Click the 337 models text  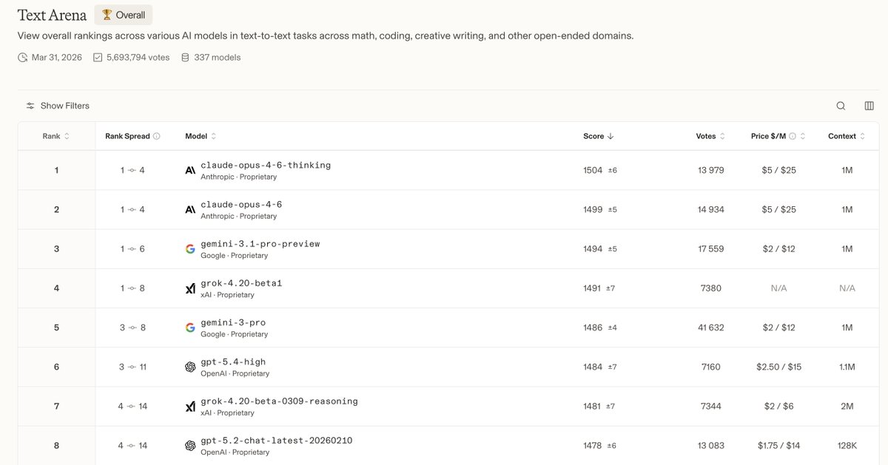(218, 57)
